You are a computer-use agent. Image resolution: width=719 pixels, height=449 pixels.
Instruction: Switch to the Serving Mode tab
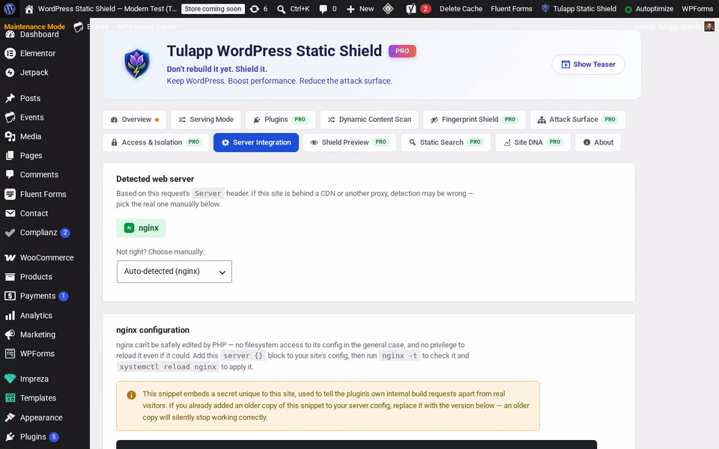(206, 120)
